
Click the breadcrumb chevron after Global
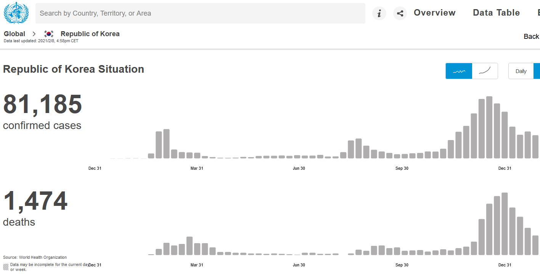pos(34,34)
